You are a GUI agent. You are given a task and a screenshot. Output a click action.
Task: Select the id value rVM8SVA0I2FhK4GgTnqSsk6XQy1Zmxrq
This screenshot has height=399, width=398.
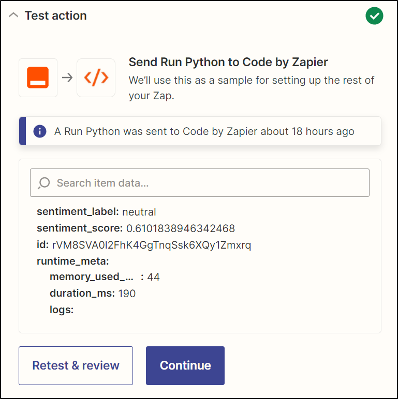tap(152, 245)
